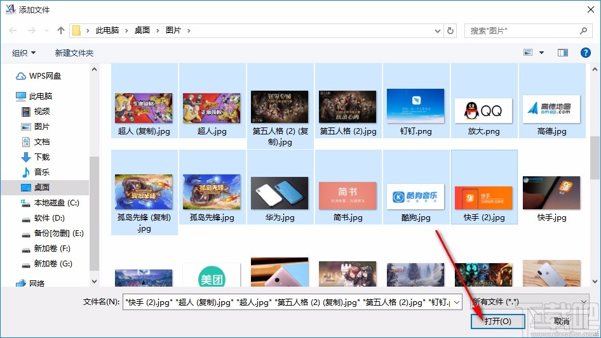
Task: Click the Forward navigation arrow
Action: coord(31,30)
